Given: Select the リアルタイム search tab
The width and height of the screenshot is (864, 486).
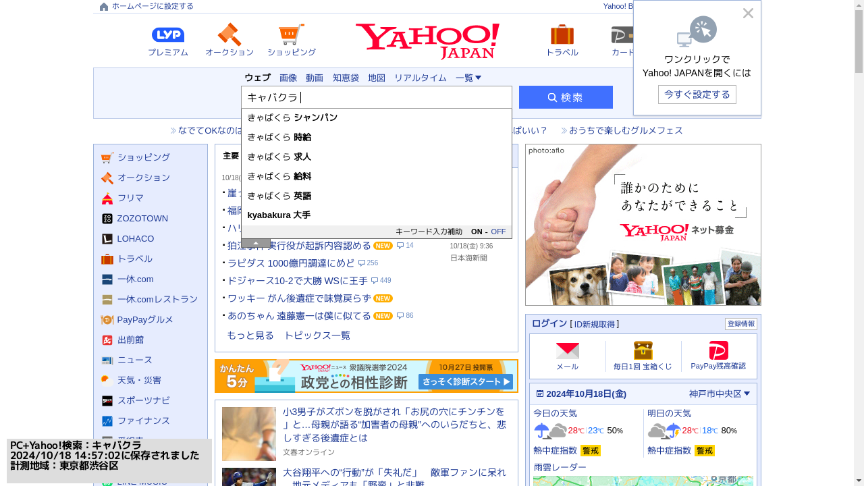Looking at the screenshot, I should (421, 78).
